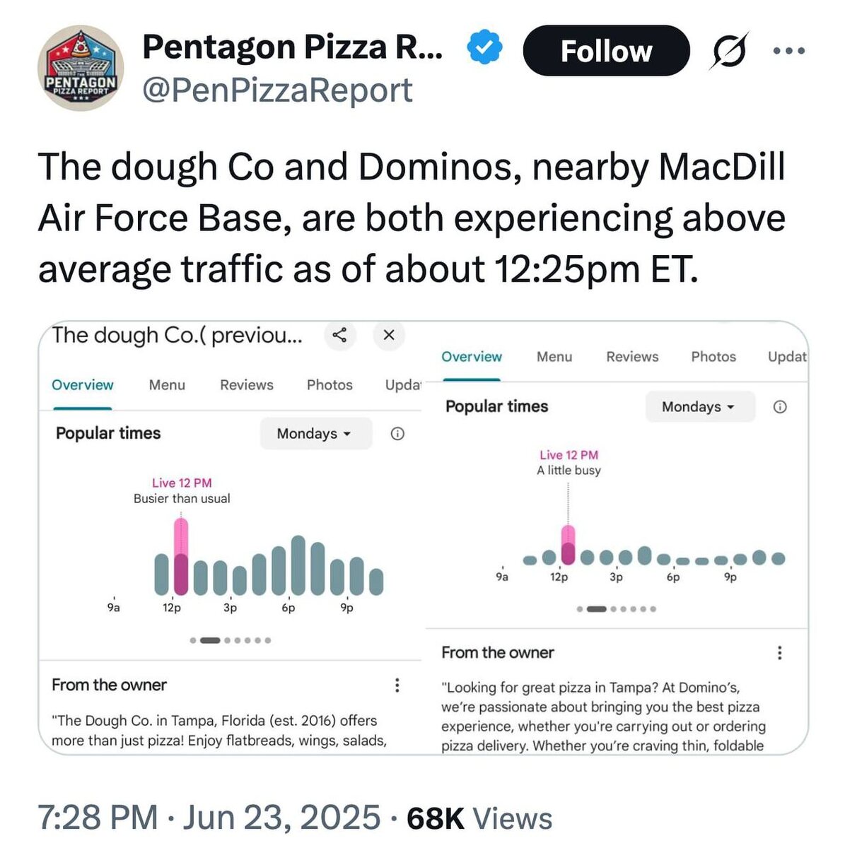Click the share icon on dough Co. card
The image size is (845, 848).
pos(339,335)
